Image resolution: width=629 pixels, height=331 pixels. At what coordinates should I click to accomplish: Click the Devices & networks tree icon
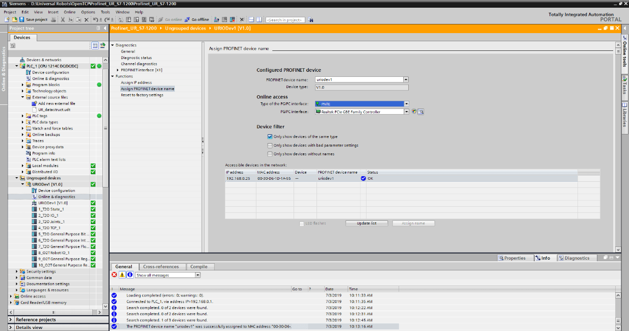(22, 60)
